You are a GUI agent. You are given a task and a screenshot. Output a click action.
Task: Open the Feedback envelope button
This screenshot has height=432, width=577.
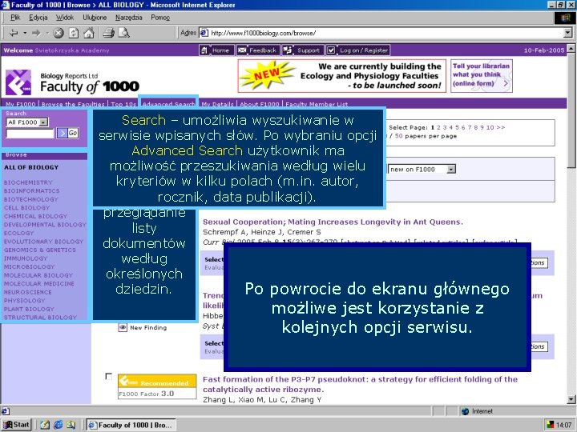click(258, 50)
